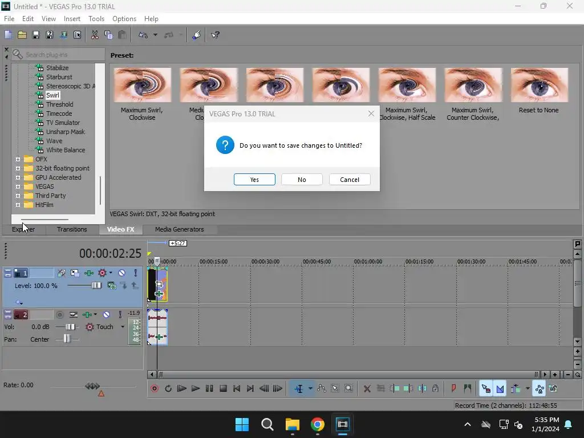The height and width of the screenshot is (438, 584).
Task: Click the Pause transport button
Action: pyautogui.click(x=209, y=388)
